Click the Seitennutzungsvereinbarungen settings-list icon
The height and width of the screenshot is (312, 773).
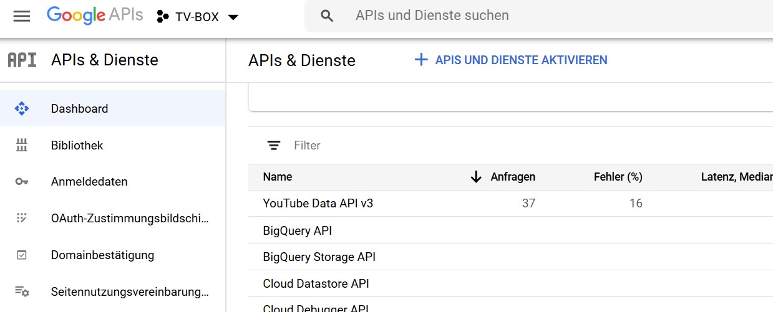pyautogui.click(x=22, y=291)
